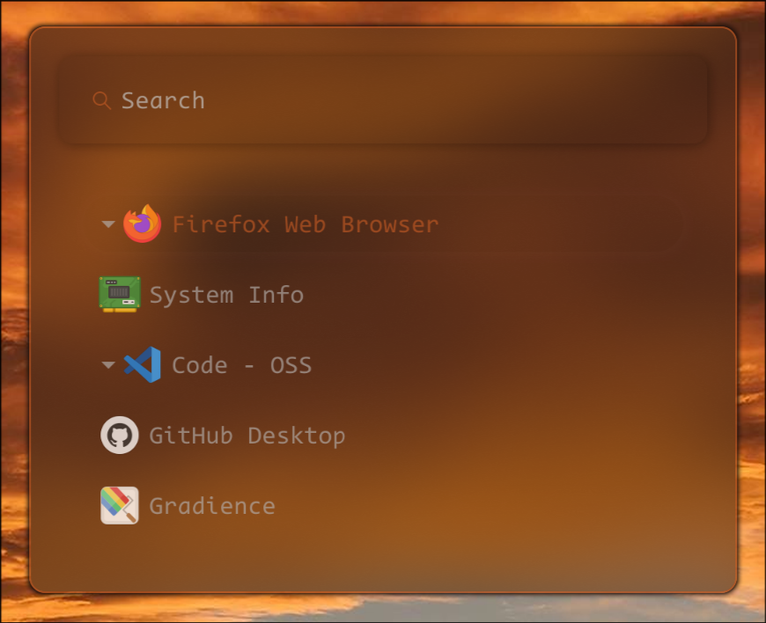Click the Search placeholder text
The image size is (766, 623).
(x=163, y=100)
